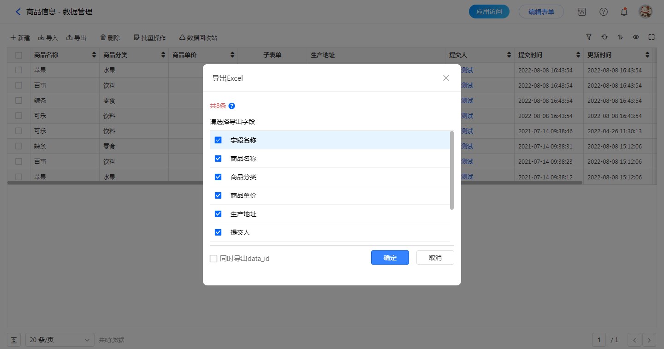This screenshot has height=349, width=664.
Task: Open the help question mark icon in header
Action: tap(603, 12)
